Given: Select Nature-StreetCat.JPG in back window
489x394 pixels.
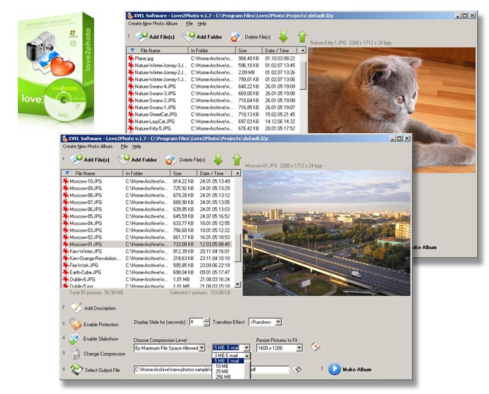Looking at the screenshot, I should [213, 115].
